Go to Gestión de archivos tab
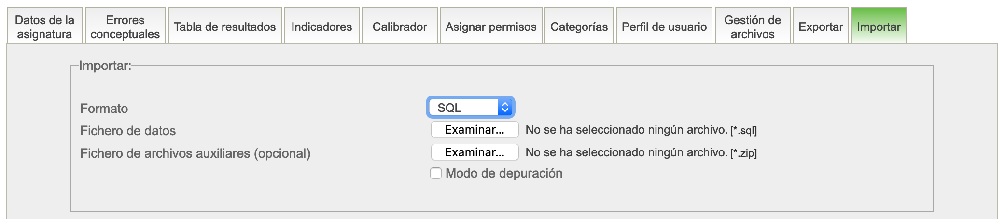The image size is (1005, 219). (752, 27)
